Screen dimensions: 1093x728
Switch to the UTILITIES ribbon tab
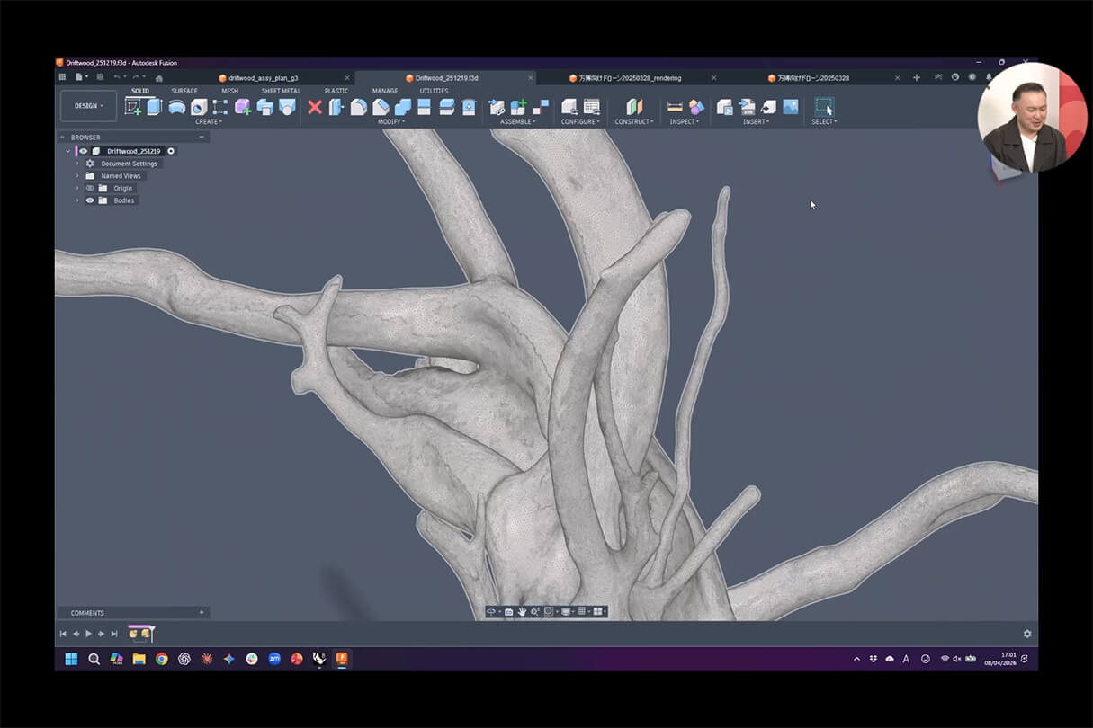434,91
